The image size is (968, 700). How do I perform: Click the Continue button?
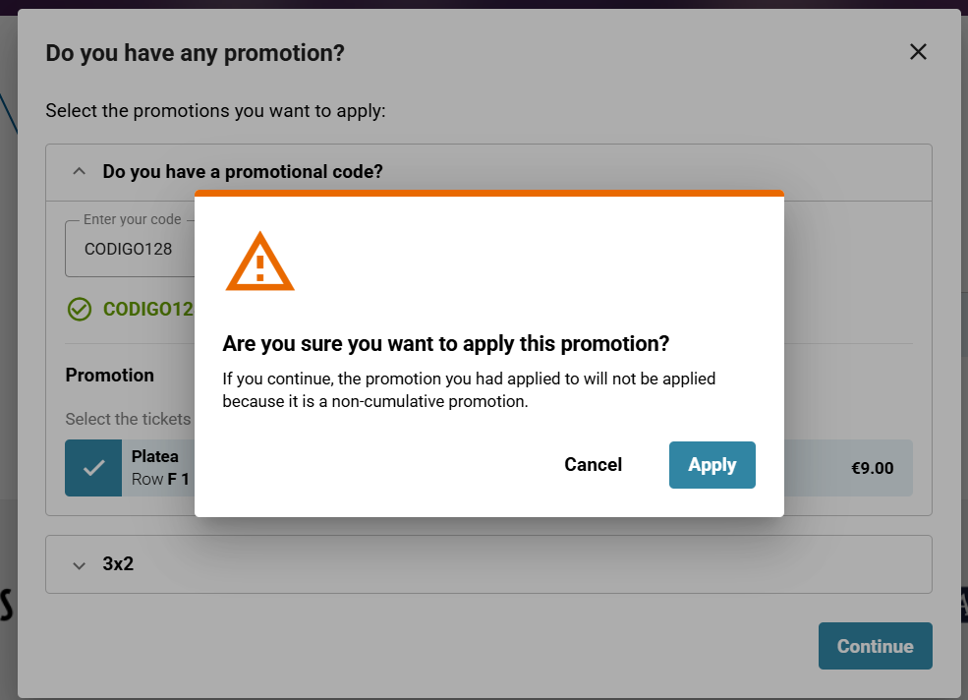point(875,646)
